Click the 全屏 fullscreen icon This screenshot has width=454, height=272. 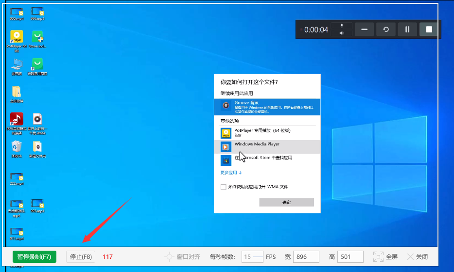coord(378,257)
